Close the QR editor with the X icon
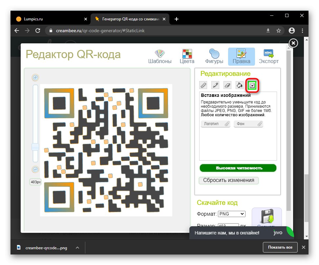The height and width of the screenshot is (265, 319). pyautogui.click(x=293, y=43)
